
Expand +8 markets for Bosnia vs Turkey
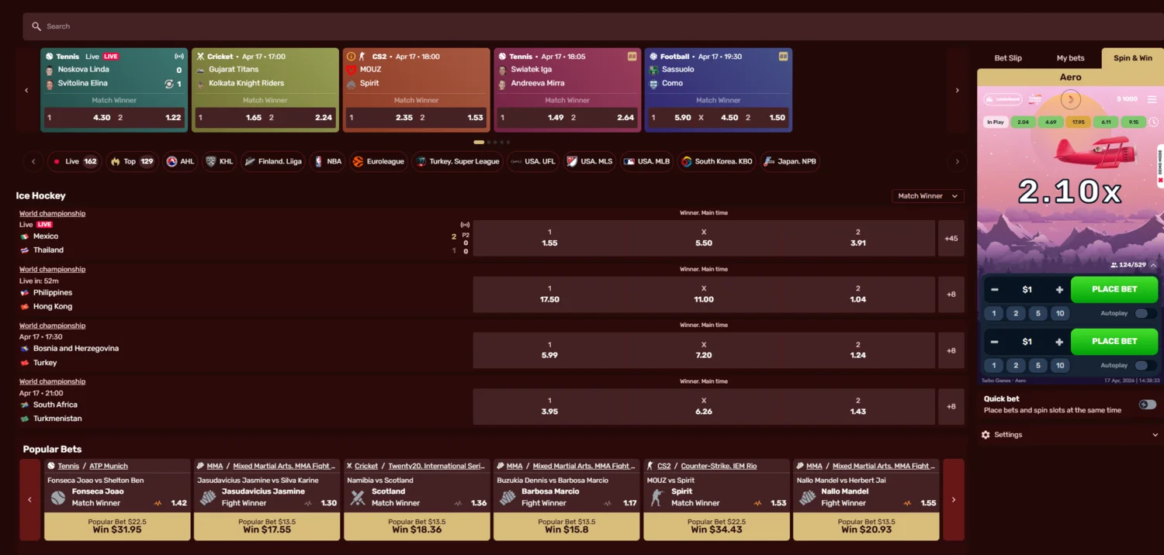point(951,350)
